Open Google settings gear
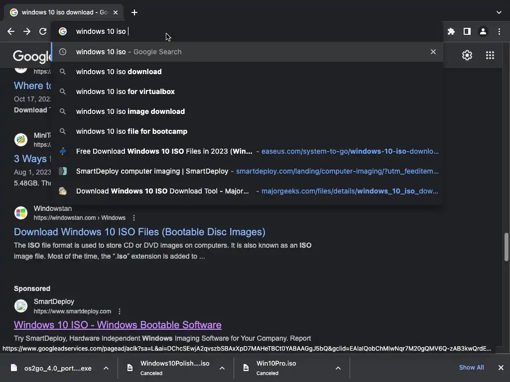510x382 pixels. (467, 55)
